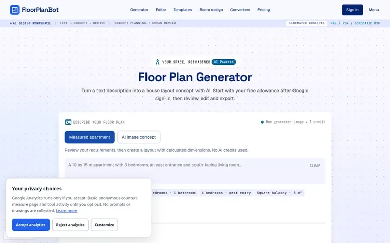Click the SCHEMATIC CONCEPTS badge

click(307, 23)
